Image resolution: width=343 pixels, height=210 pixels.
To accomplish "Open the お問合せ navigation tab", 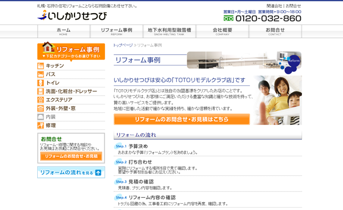I will (275, 31).
